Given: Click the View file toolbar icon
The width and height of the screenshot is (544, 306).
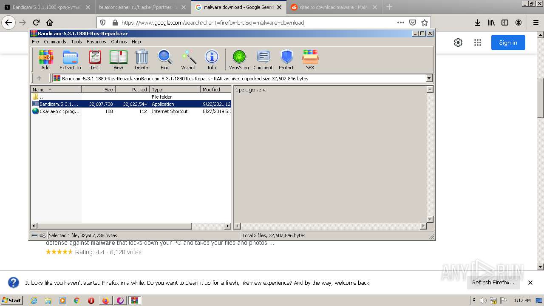Looking at the screenshot, I should click(x=118, y=59).
